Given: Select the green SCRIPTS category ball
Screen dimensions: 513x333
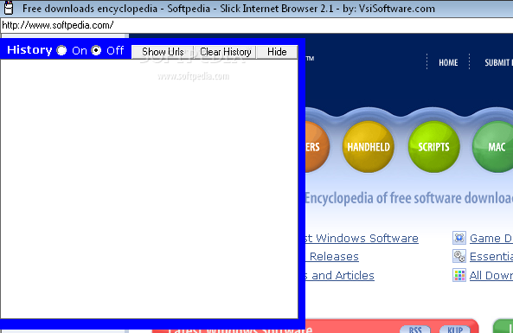Looking at the screenshot, I should pos(433,146).
